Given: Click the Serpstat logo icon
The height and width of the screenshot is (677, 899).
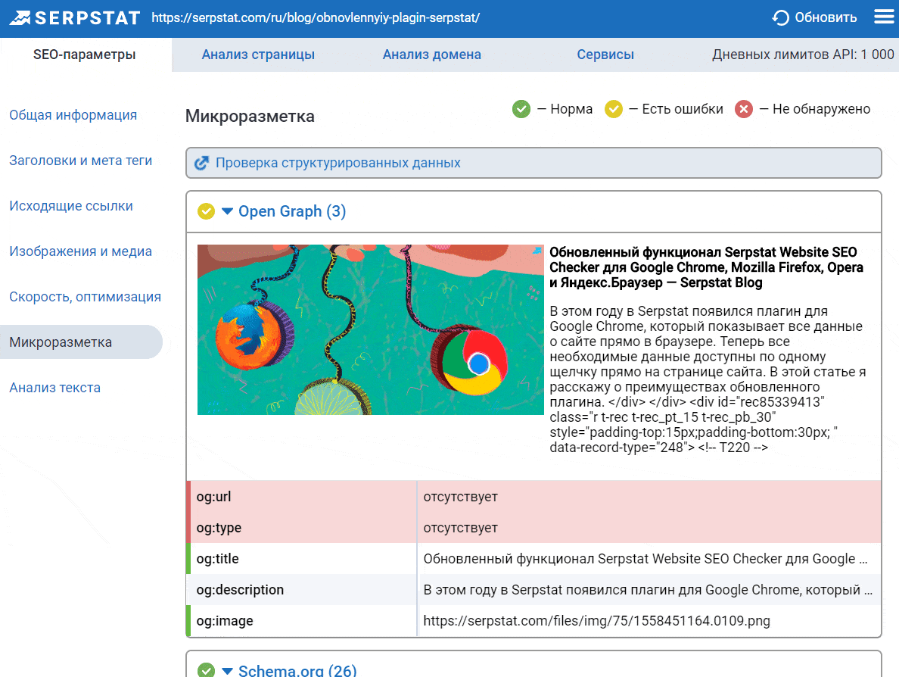Looking at the screenshot, I should tap(20, 17).
